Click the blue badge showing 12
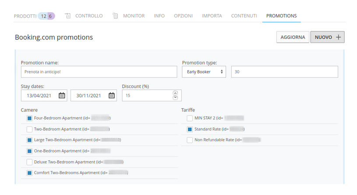This screenshot has height=195, width=357. 43,16
